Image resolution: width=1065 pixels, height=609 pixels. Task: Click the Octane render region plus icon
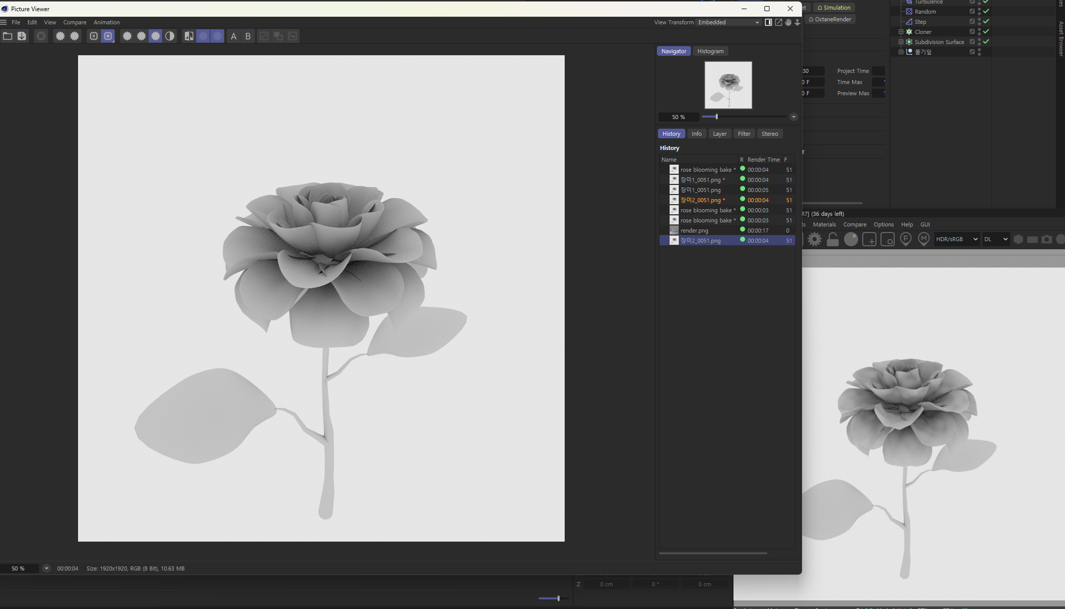(x=869, y=239)
